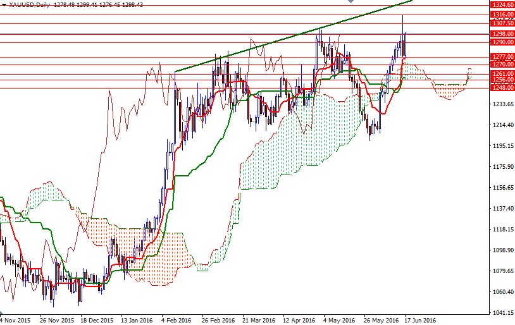515x325 pixels.
Task: Click the 1248.00 price level label
Action: click(x=502, y=88)
